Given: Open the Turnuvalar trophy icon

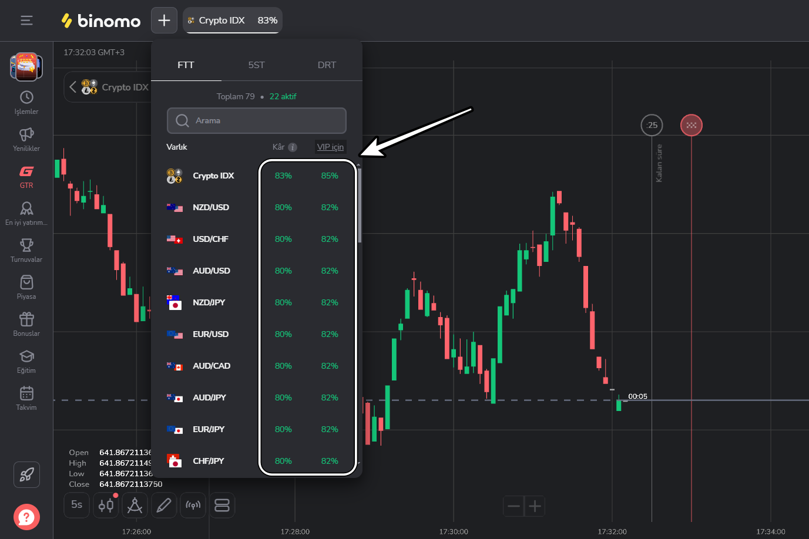Looking at the screenshot, I should [26, 245].
